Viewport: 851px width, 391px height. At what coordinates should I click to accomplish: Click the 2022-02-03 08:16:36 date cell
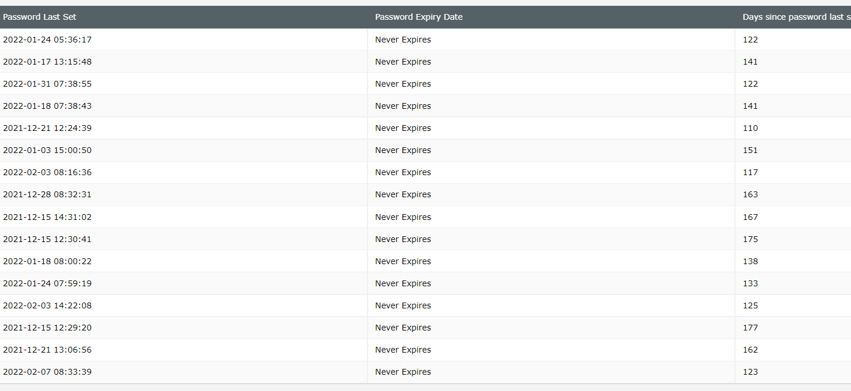(47, 172)
